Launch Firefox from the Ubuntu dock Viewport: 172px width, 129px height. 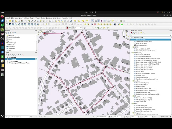2,16
